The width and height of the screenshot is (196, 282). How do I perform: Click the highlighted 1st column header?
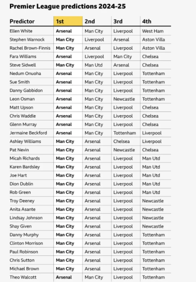68,21
